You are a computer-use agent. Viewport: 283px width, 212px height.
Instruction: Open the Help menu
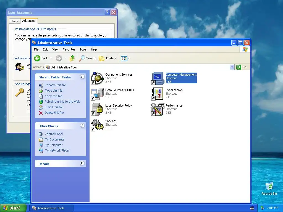click(x=94, y=49)
